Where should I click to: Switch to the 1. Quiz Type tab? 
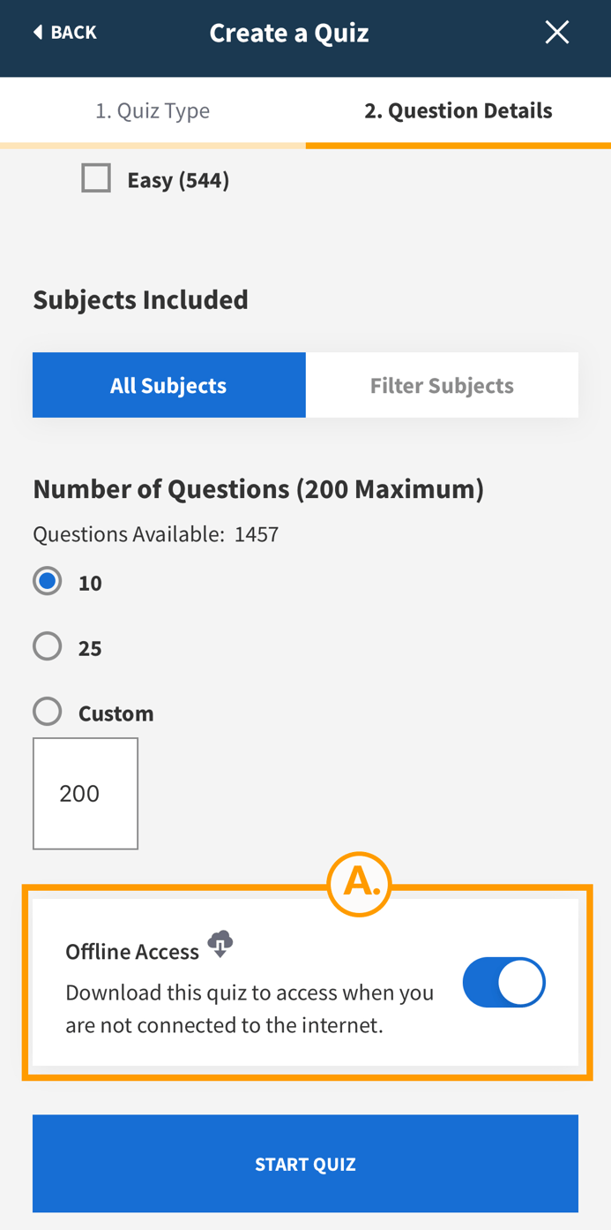(153, 110)
